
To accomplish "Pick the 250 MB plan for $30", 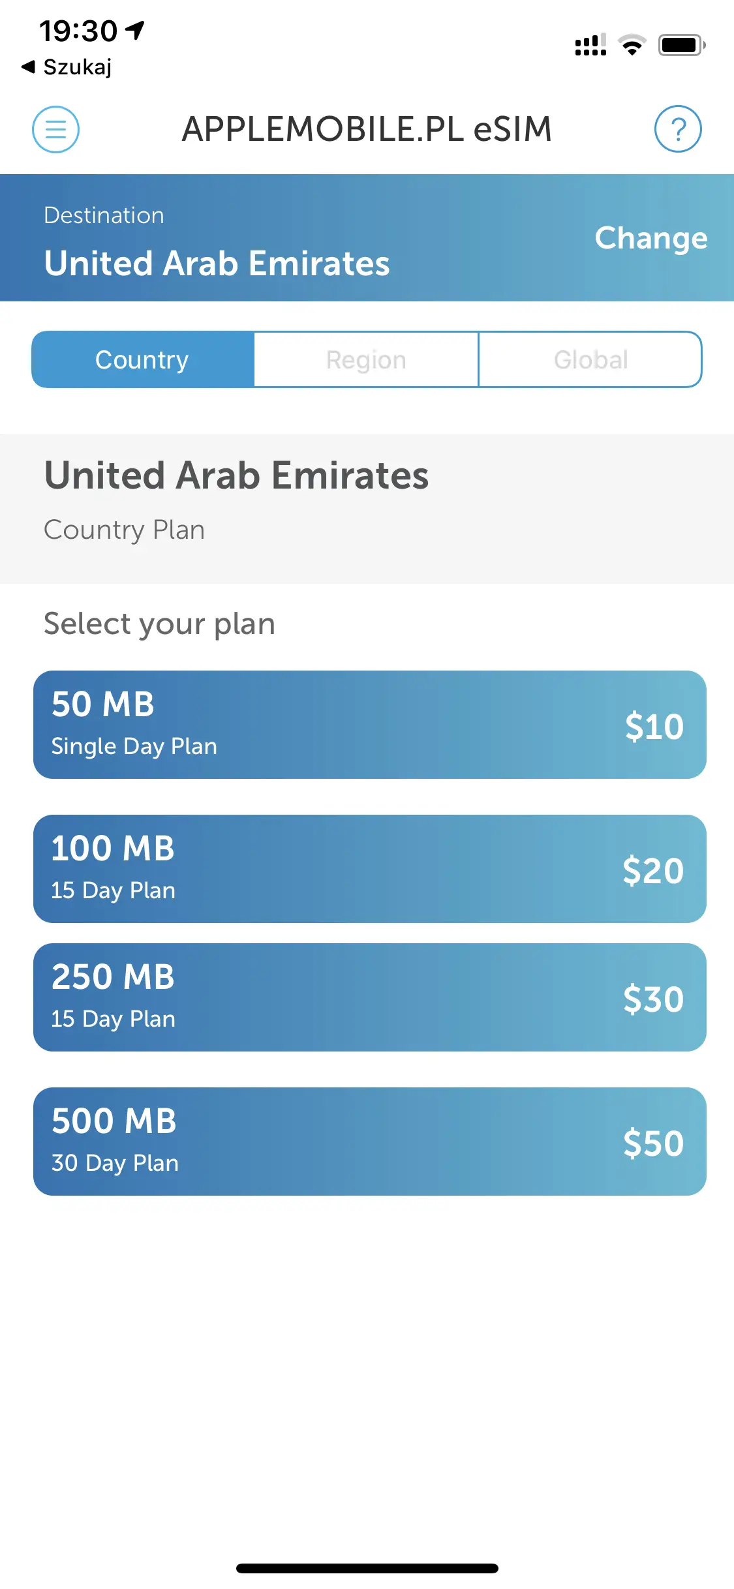I will [369, 997].
